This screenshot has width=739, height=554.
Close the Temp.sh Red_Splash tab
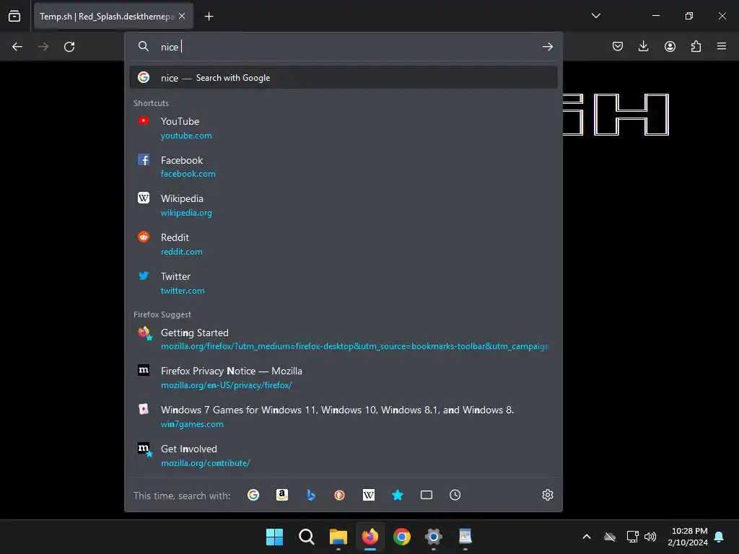point(182,16)
